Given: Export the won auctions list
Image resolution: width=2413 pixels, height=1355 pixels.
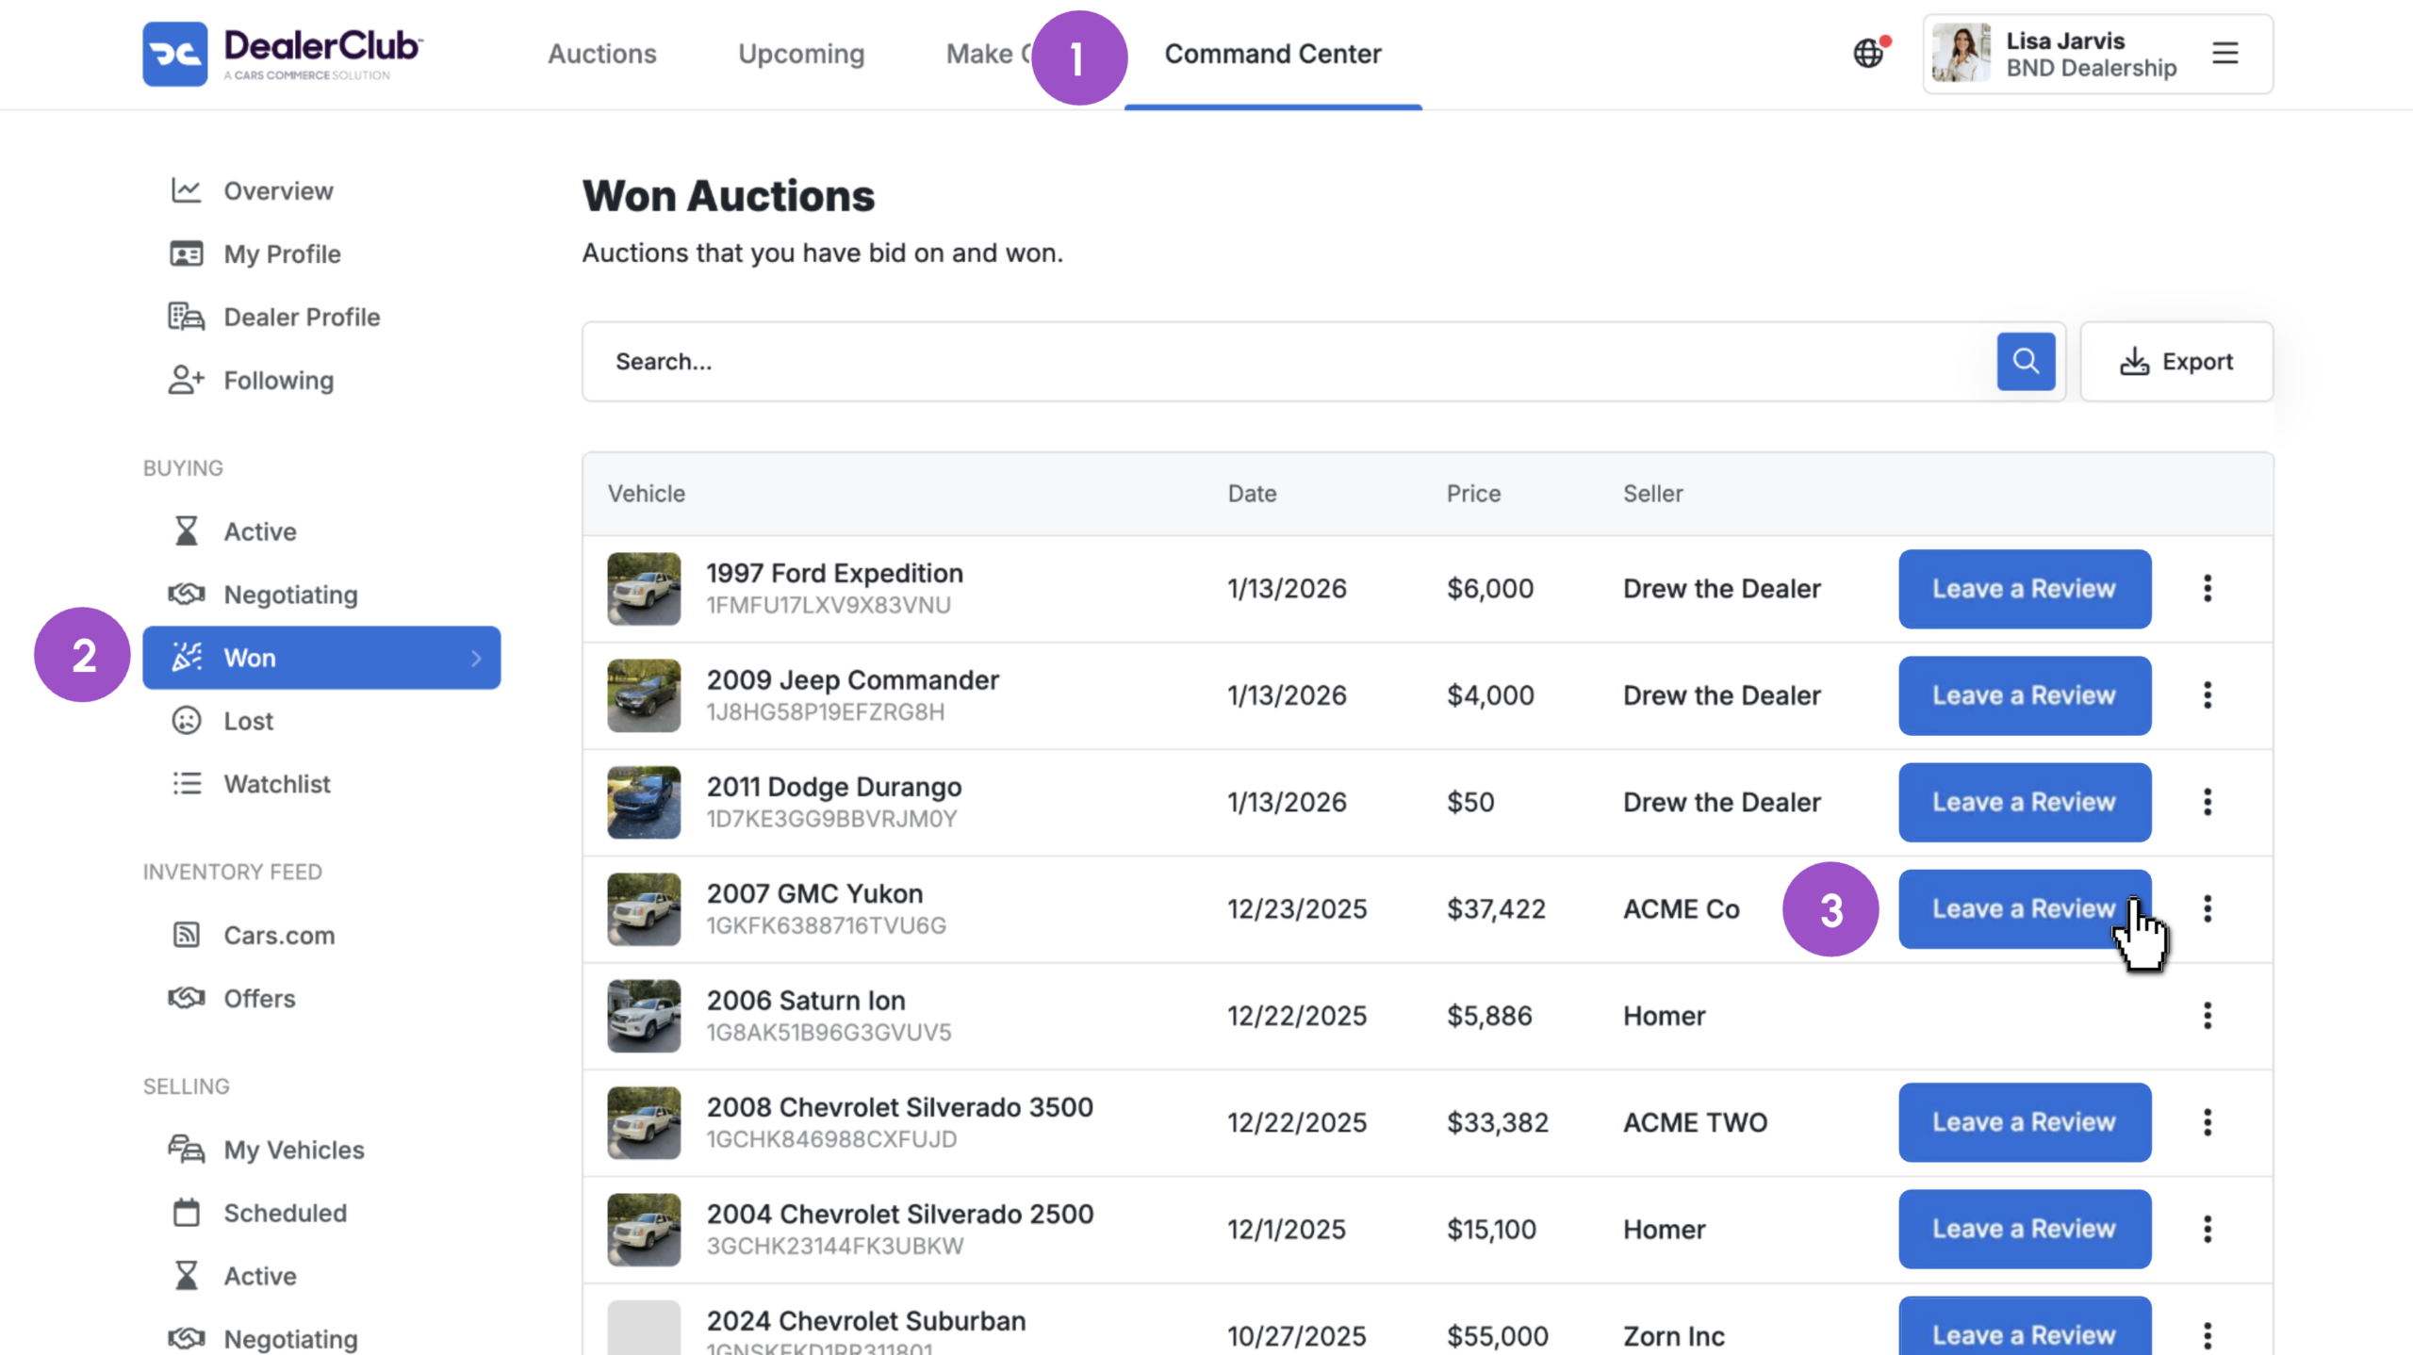Looking at the screenshot, I should click(x=2176, y=362).
